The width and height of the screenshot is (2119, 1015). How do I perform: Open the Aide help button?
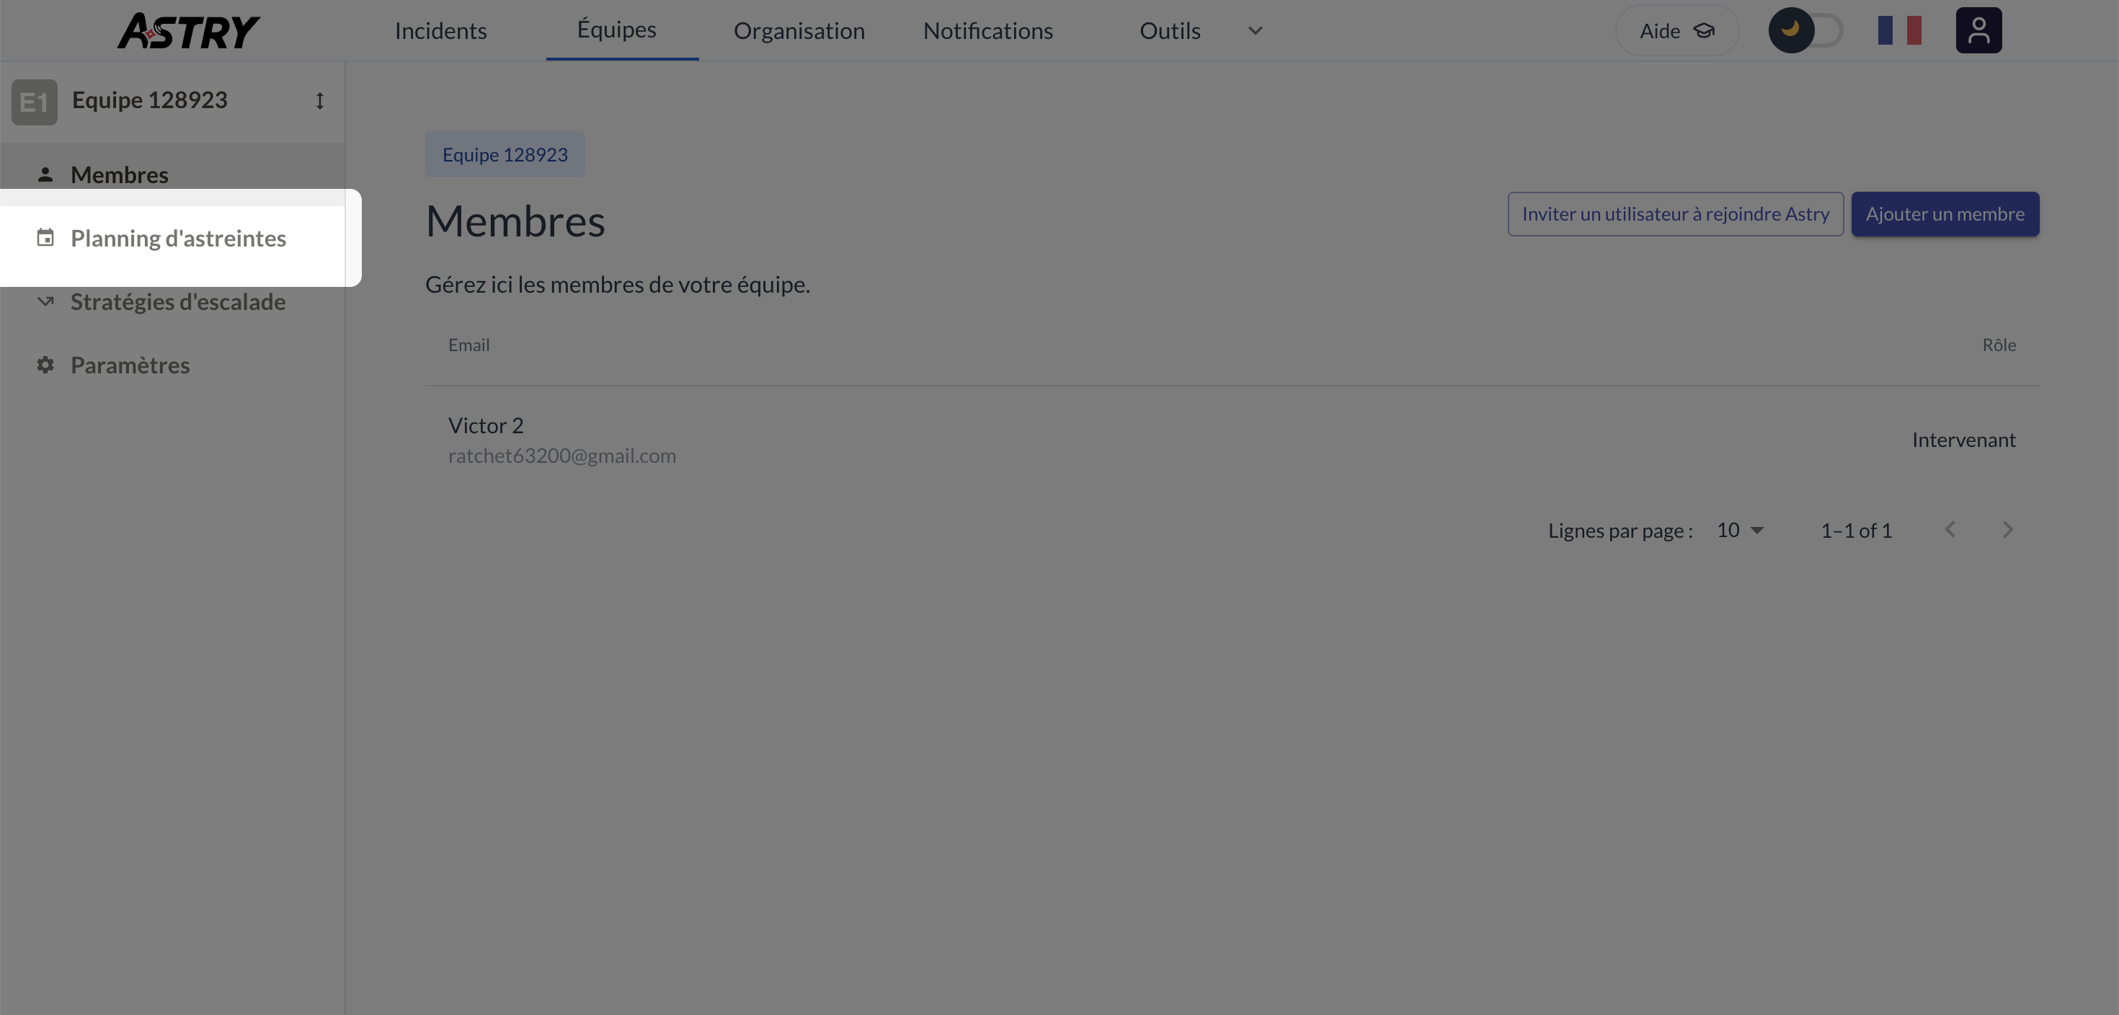[1676, 30]
